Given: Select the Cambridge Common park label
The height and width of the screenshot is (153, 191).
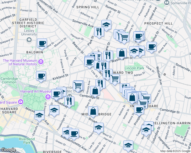Looking at the screenshot, I should [9, 80].
